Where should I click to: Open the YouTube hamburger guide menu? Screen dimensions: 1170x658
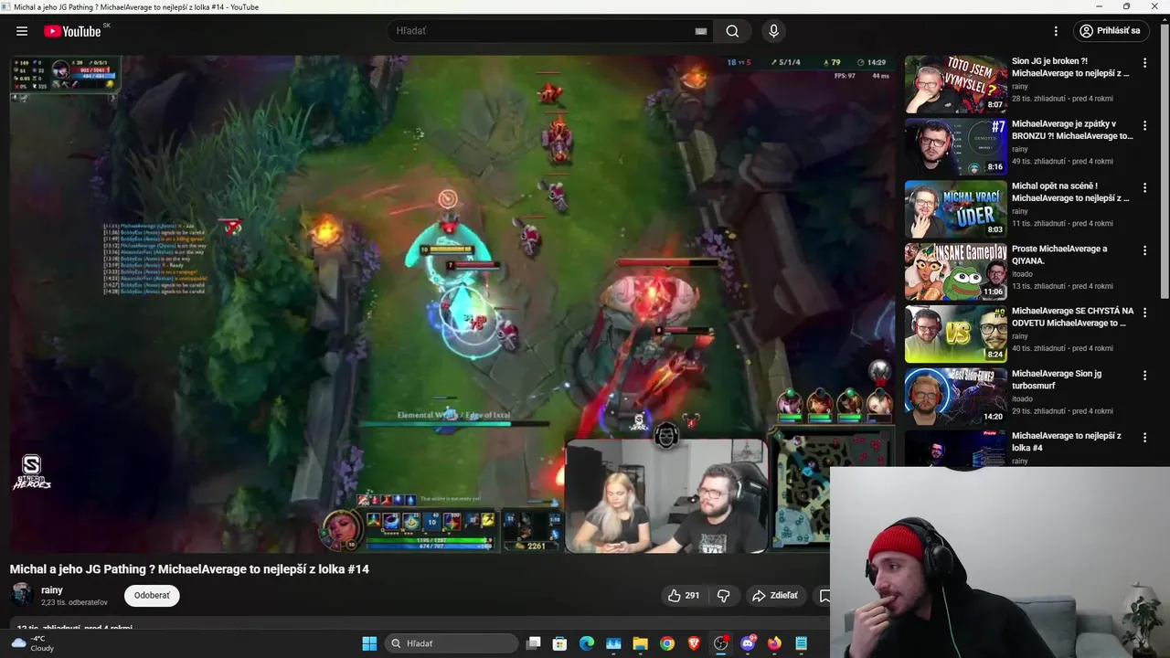(22, 31)
